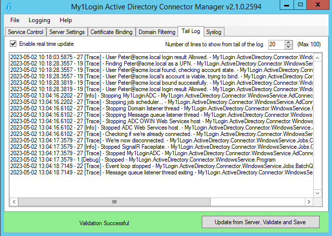Select log line 'Event loop stopped'
This screenshot has height=236, width=332.
[x=161, y=166]
